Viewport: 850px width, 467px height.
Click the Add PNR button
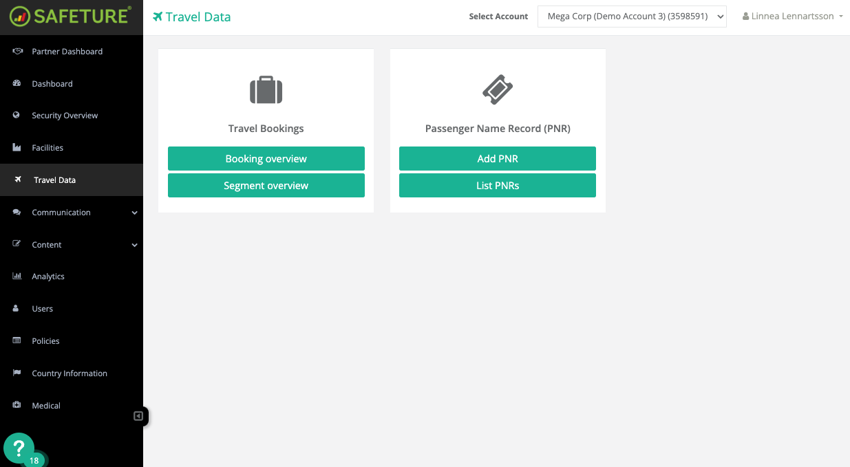point(497,158)
